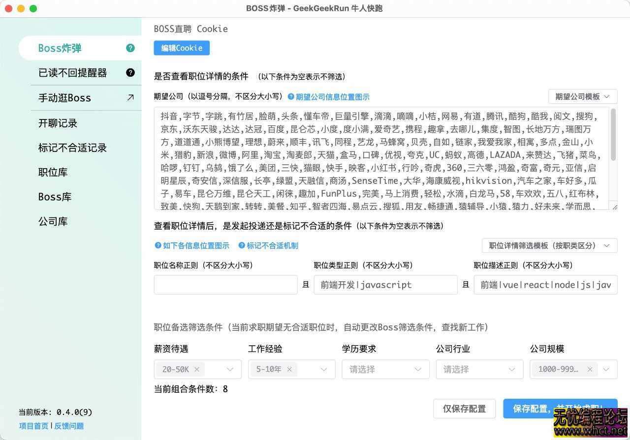This screenshot has height=440, width=630.
Task: Click the external link arrow beside 手动逛Boss
Action: [130, 97]
